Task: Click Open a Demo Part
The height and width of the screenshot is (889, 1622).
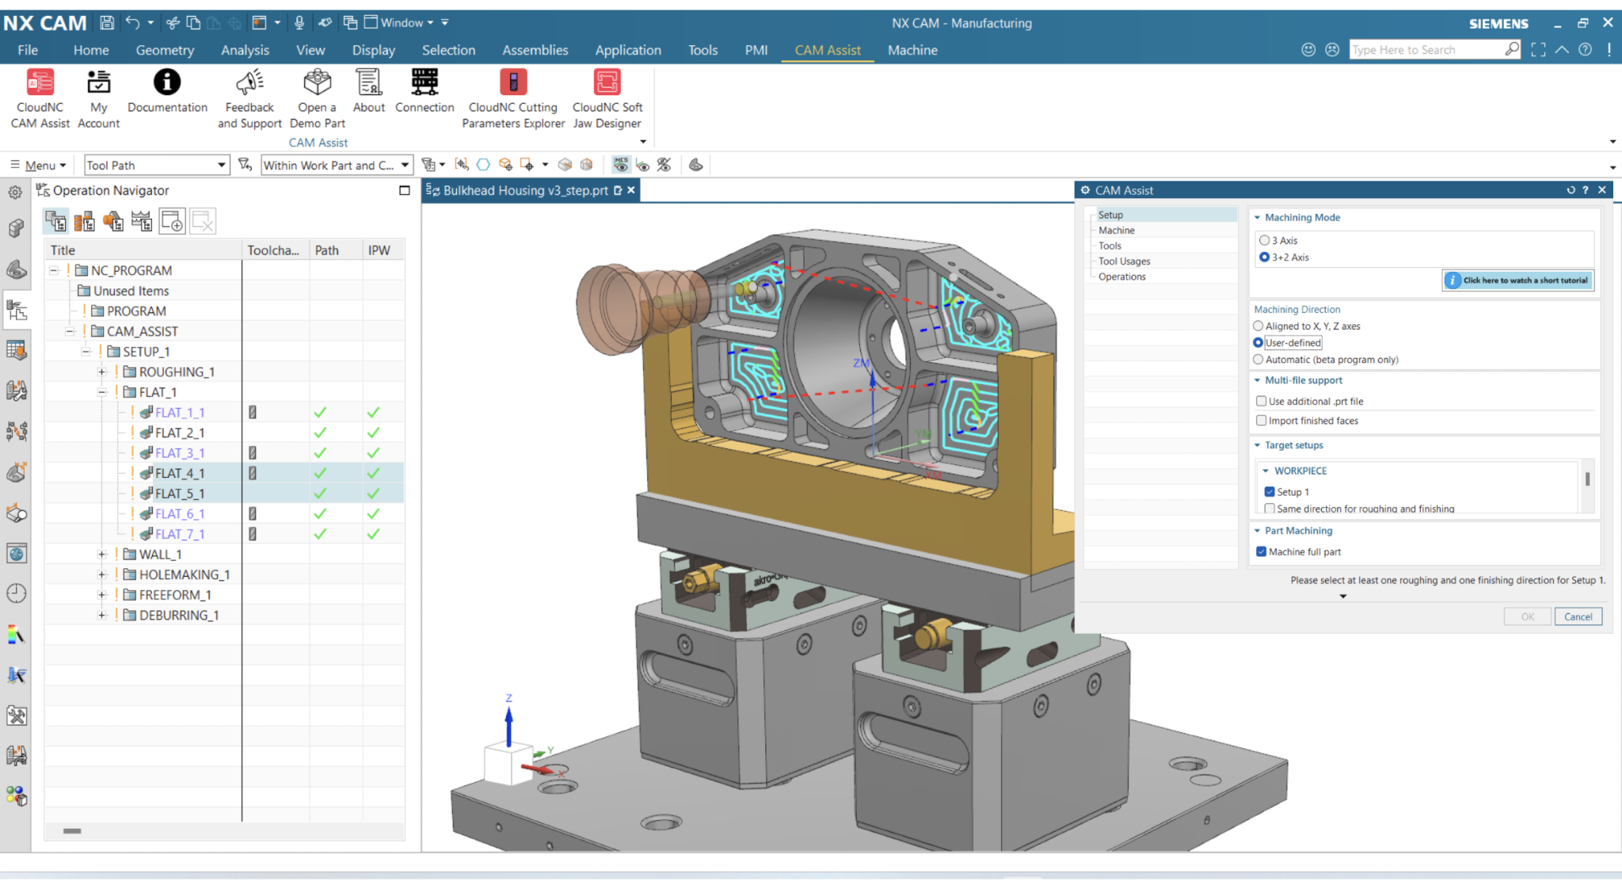Action: click(x=317, y=98)
